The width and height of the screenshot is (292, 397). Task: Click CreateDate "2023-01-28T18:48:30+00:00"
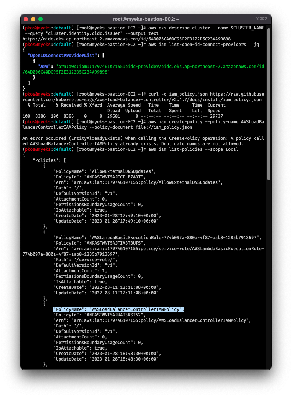click(107, 354)
